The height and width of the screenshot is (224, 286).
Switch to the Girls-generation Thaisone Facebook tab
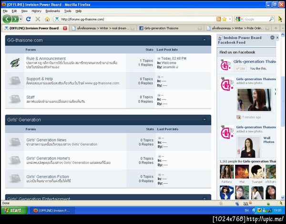[171, 28]
